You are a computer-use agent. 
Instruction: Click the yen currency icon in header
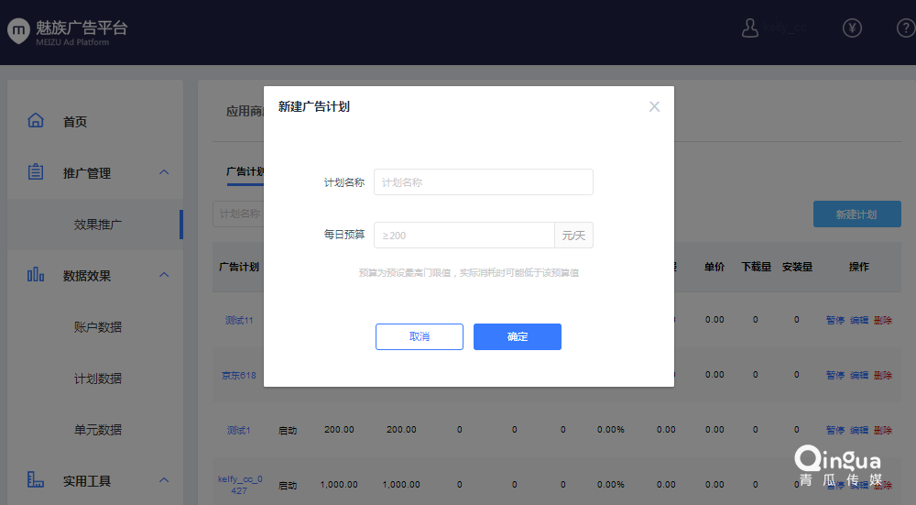click(x=852, y=27)
